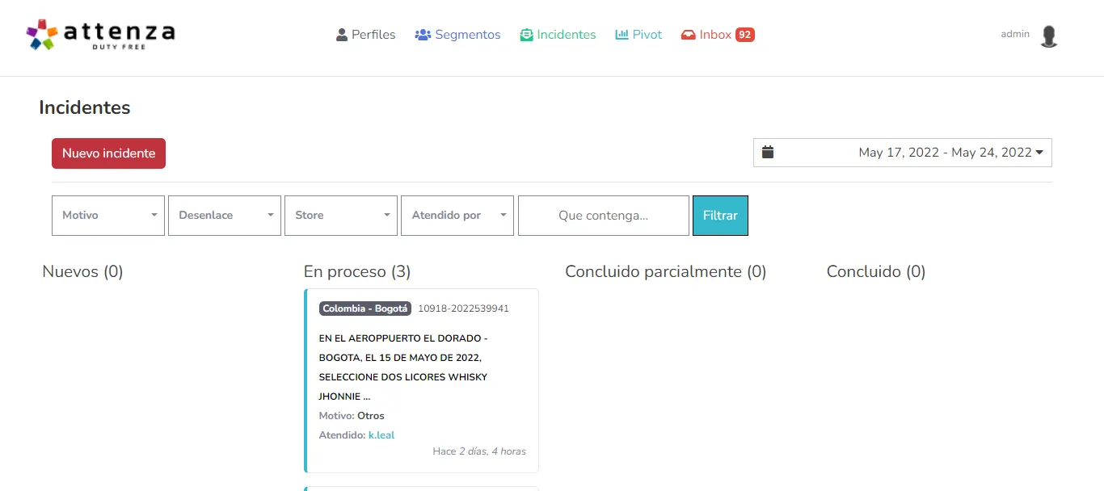Viewport: 1104px width, 491px height.
Task: Open the Store filter dropdown
Action: [x=341, y=216]
